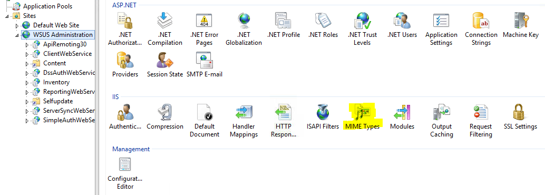This screenshot has height=195, width=545.
Task: Expand the Inventory node
Action: 27,83
